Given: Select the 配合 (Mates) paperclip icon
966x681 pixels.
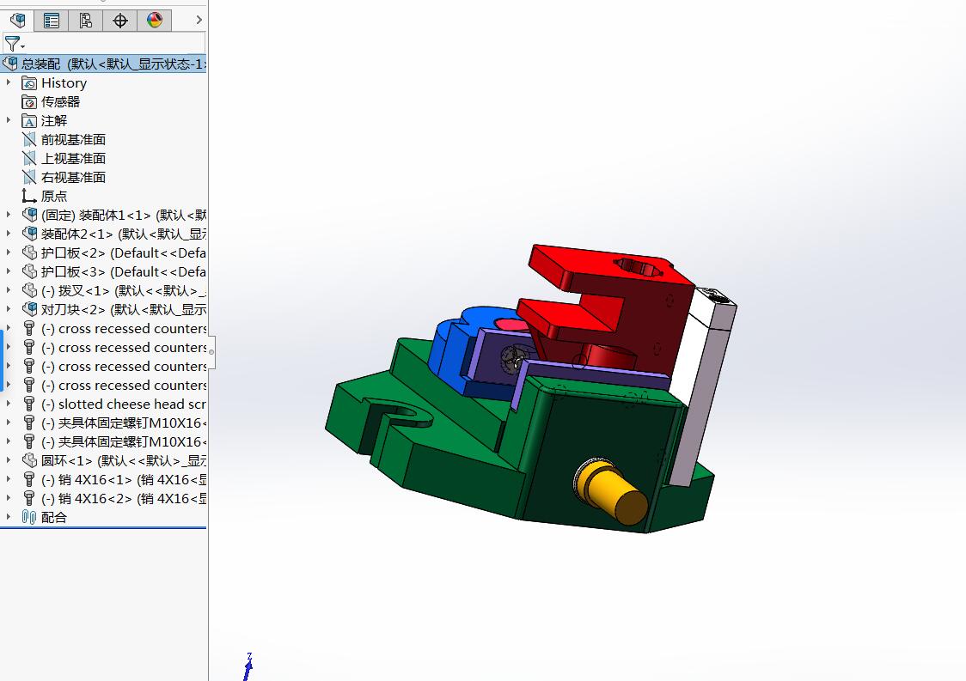Looking at the screenshot, I should (28, 517).
